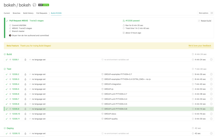Open We'd love your feedback link

pyautogui.click(x=200, y=45)
